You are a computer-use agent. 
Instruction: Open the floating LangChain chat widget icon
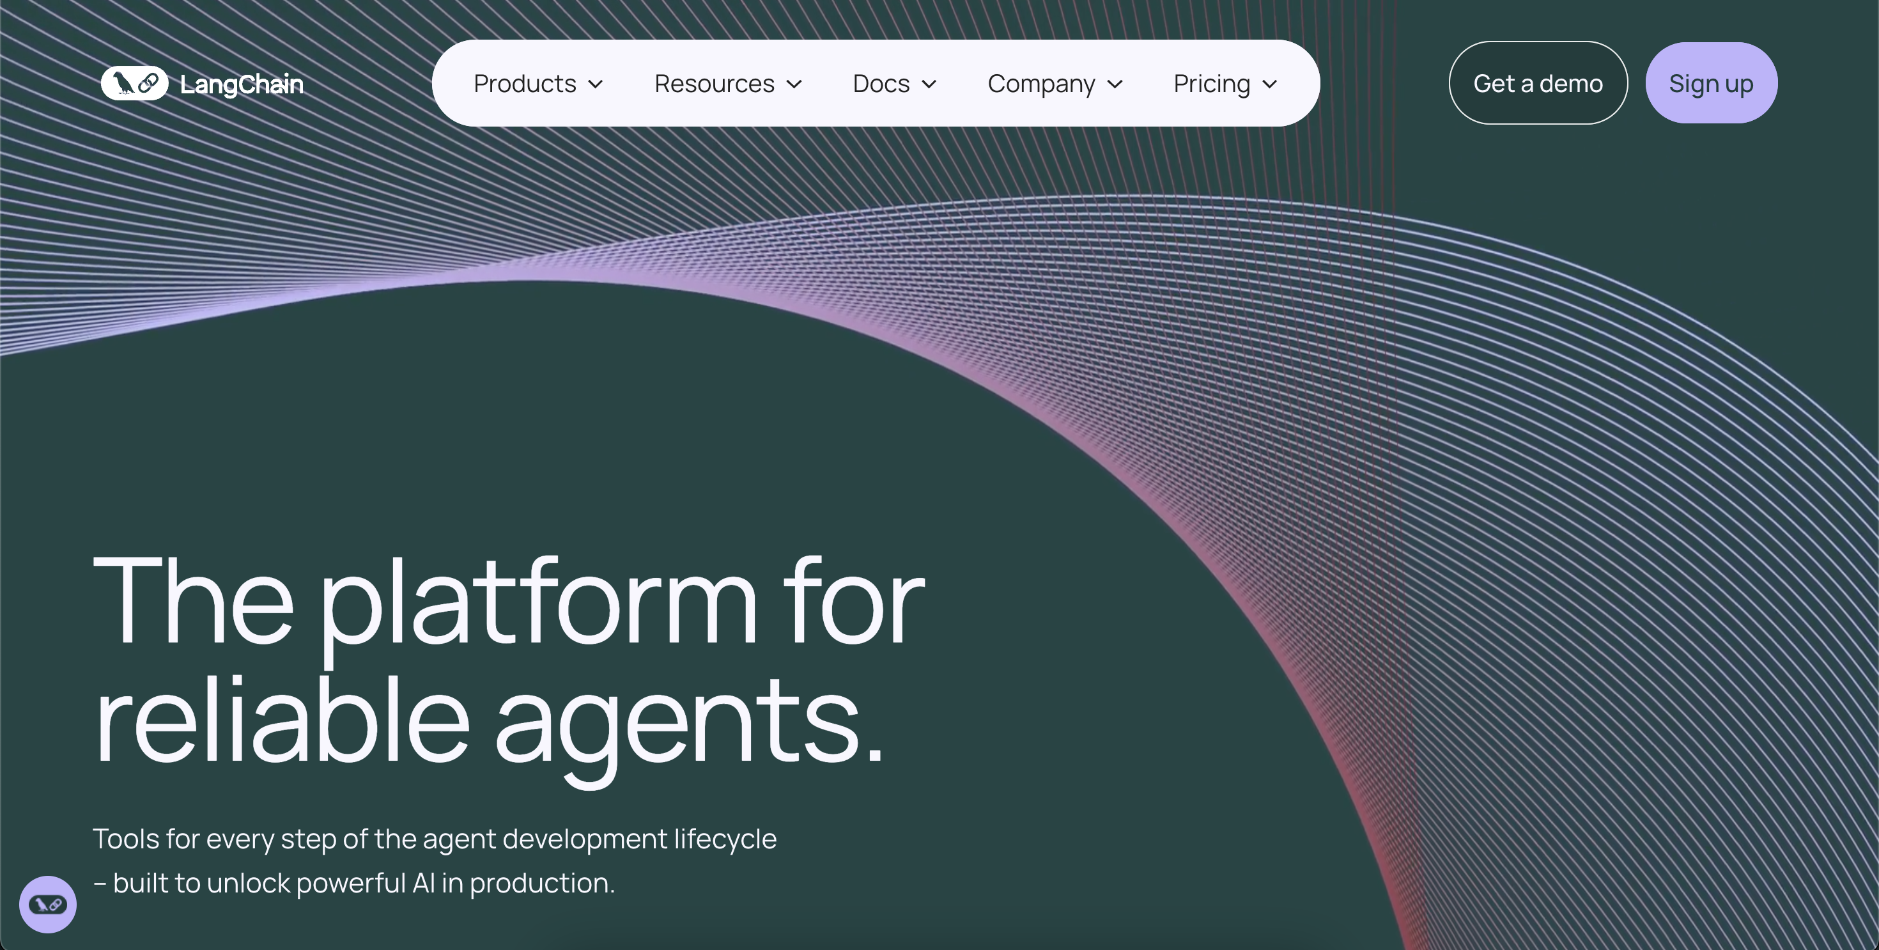[x=47, y=904]
